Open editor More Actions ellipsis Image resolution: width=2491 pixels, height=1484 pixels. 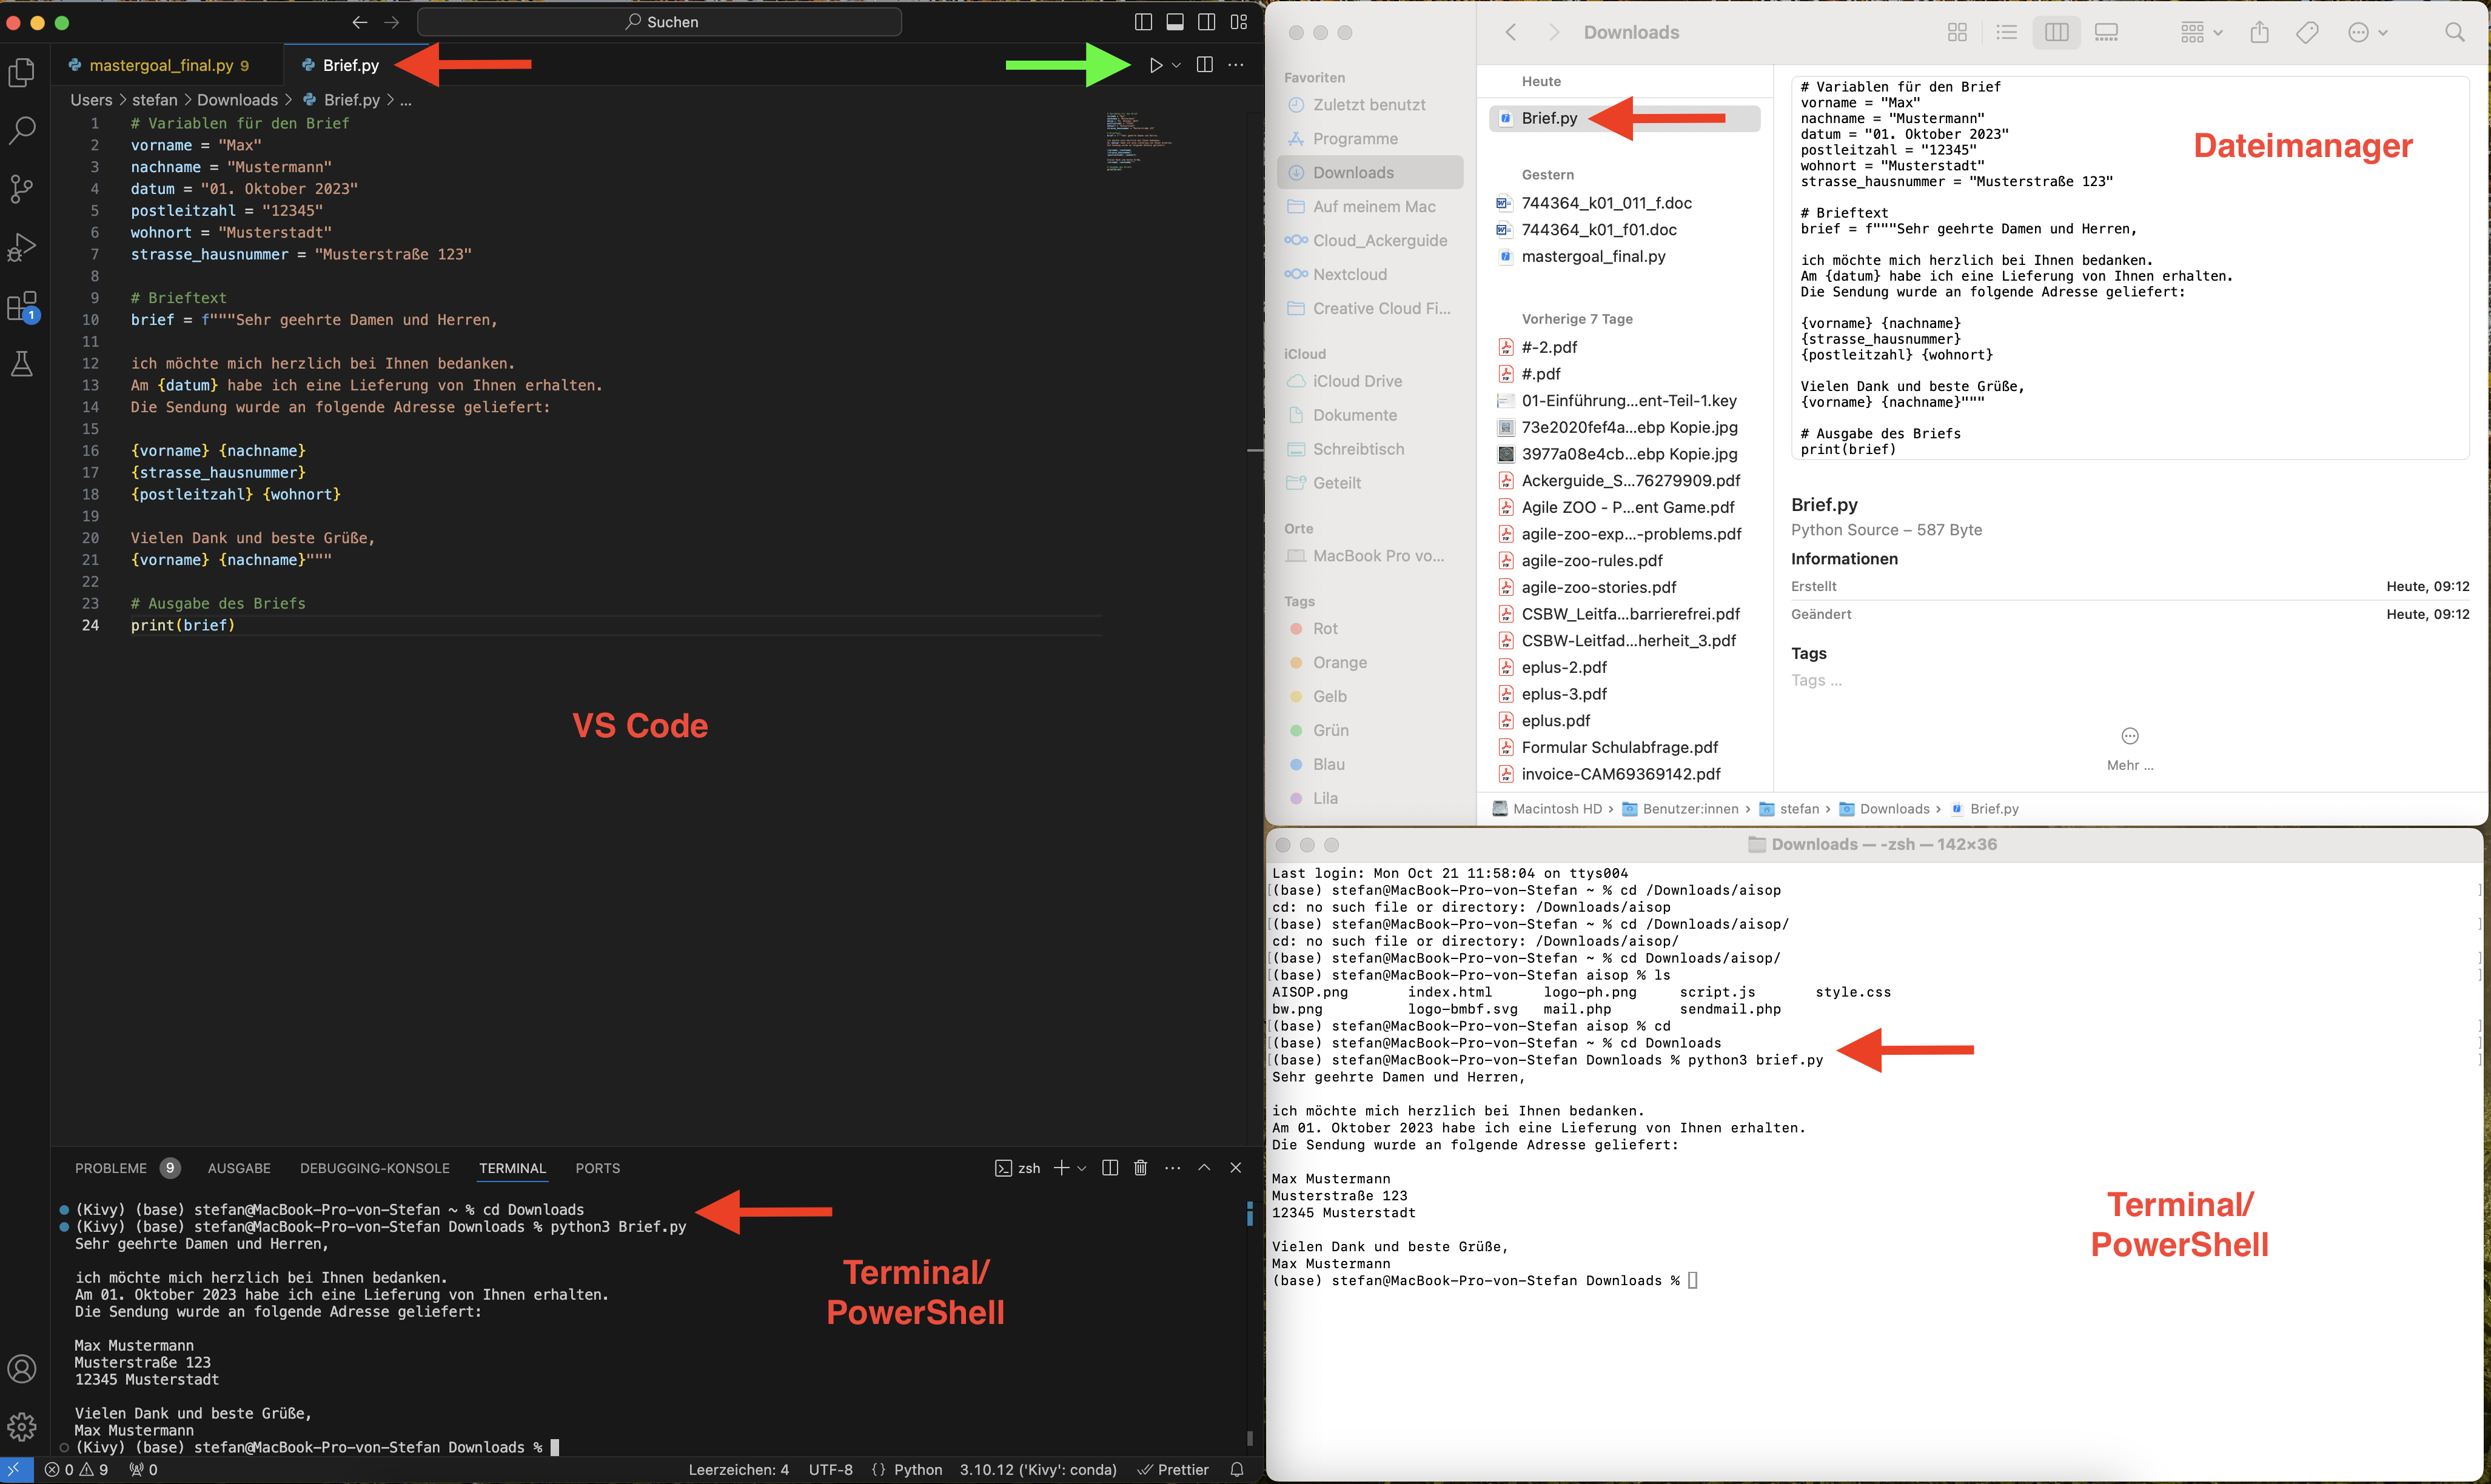(1236, 65)
